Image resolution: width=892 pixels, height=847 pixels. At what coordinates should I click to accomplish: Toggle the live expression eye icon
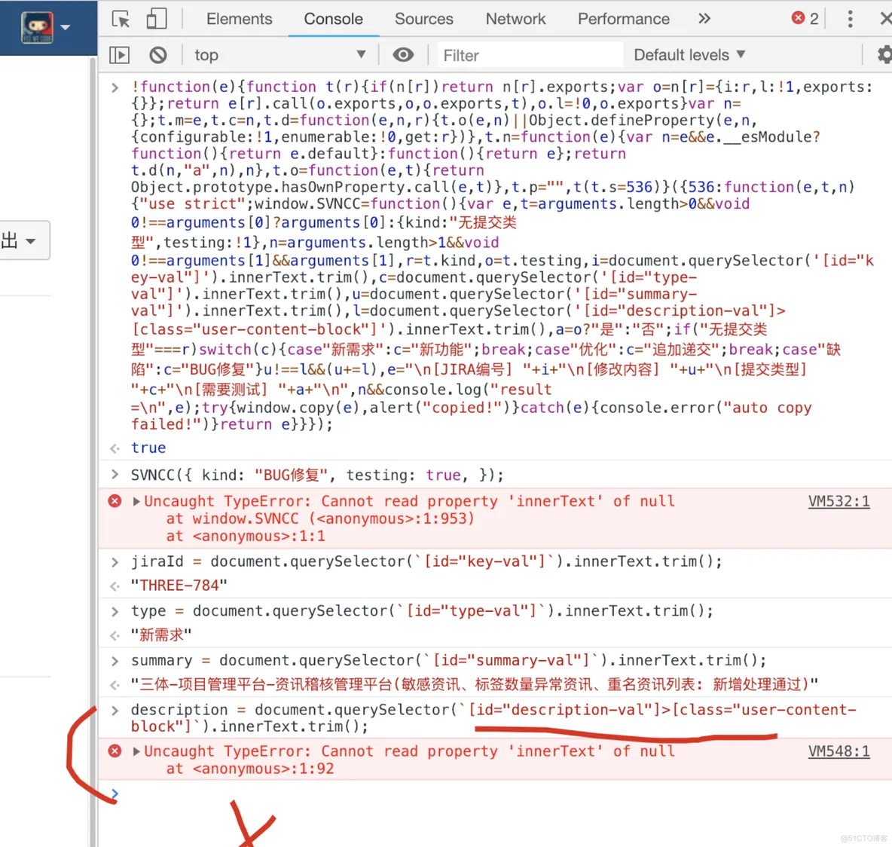[403, 55]
